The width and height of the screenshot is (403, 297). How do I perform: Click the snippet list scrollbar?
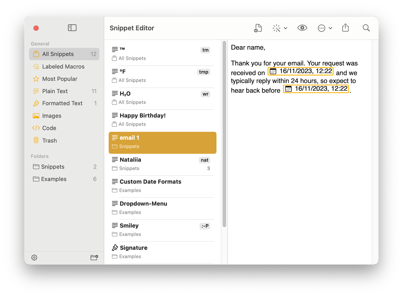(224, 134)
